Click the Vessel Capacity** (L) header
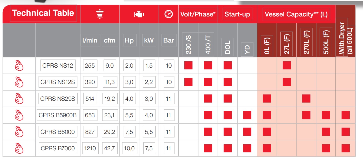 coord(296,14)
